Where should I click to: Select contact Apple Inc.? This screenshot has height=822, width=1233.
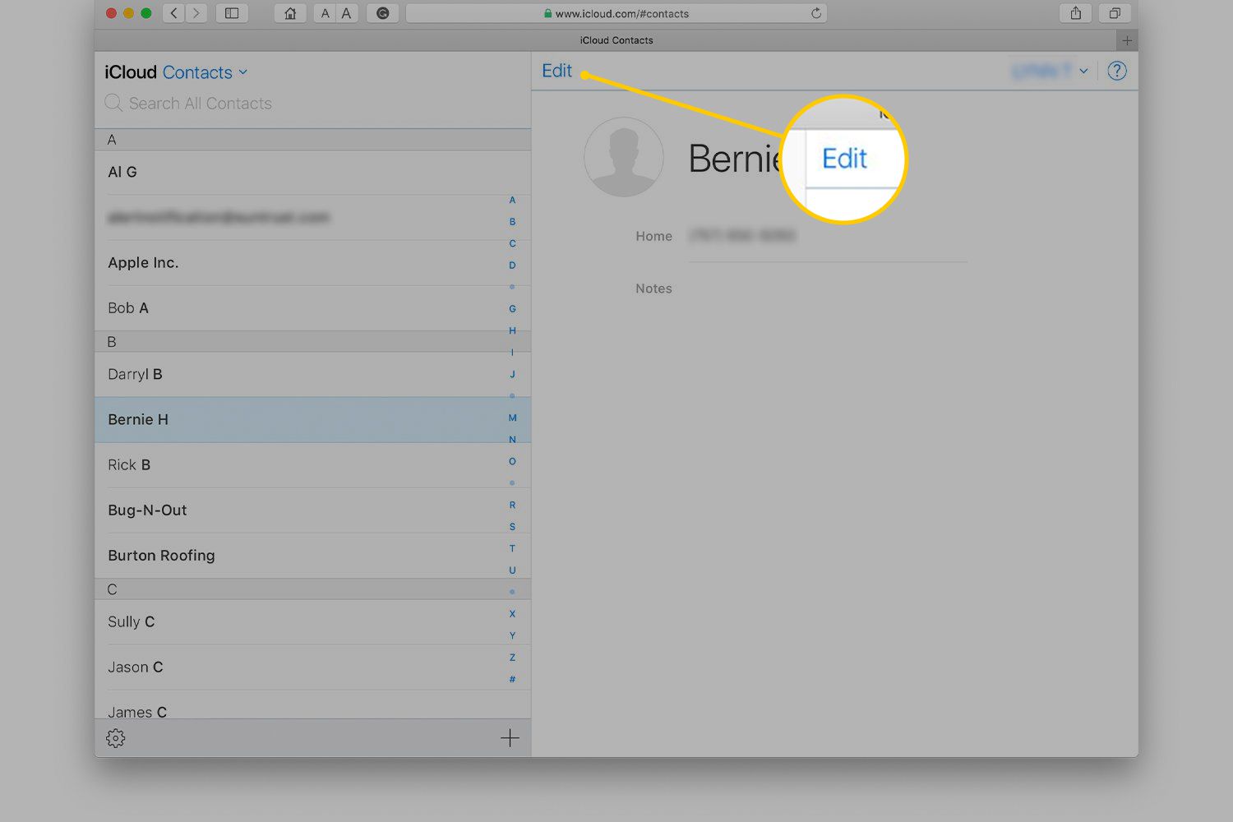pyautogui.click(x=312, y=263)
